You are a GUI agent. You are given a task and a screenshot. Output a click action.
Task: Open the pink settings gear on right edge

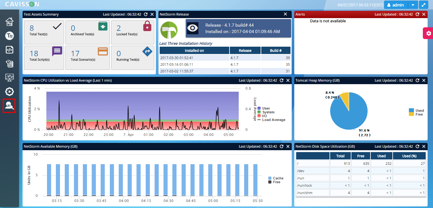point(429,33)
